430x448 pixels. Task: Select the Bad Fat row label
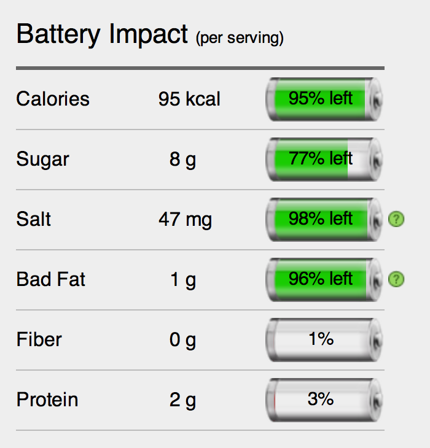tap(50, 279)
